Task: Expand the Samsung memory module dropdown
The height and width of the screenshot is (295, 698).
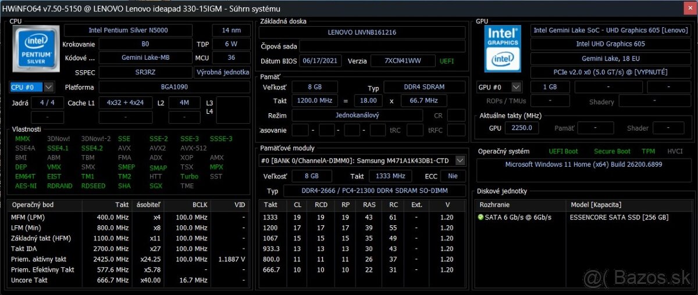Action: click(x=460, y=160)
